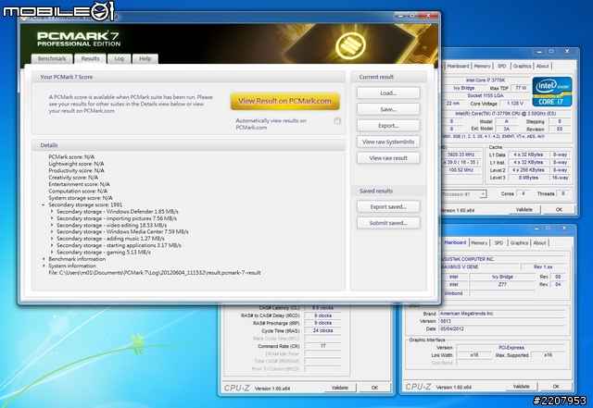The image size is (593, 408).
Task: Open Graphics tab in top CPU-Z window
Action: tap(523, 66)
